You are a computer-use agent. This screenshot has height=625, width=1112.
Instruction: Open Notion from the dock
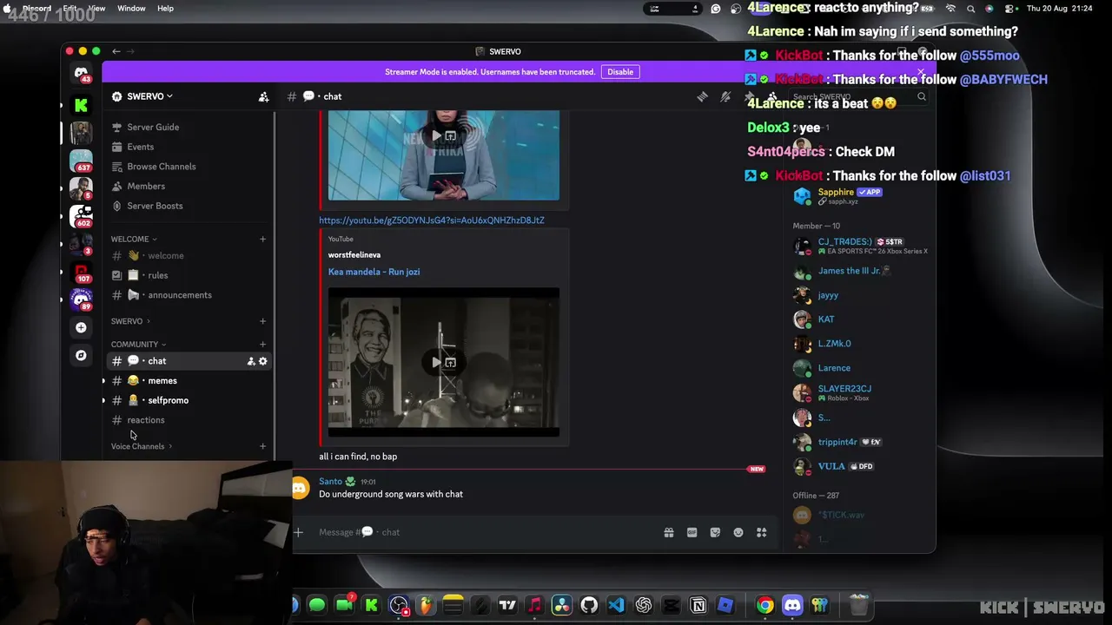pos(698,605)
